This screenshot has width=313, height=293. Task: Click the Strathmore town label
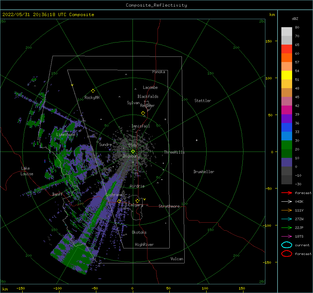tap(169, 206)
